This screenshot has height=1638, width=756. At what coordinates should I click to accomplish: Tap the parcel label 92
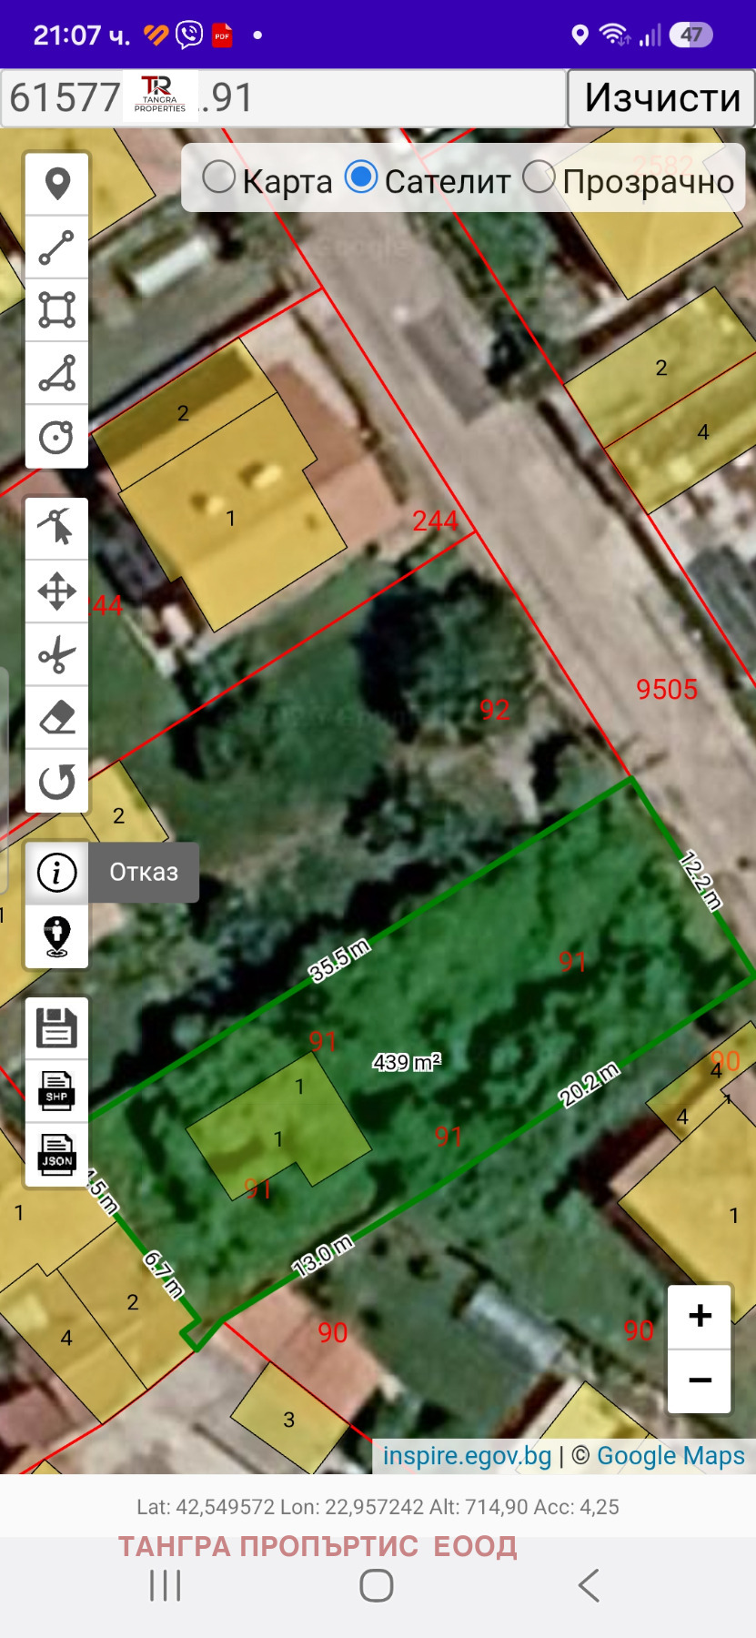494,710
